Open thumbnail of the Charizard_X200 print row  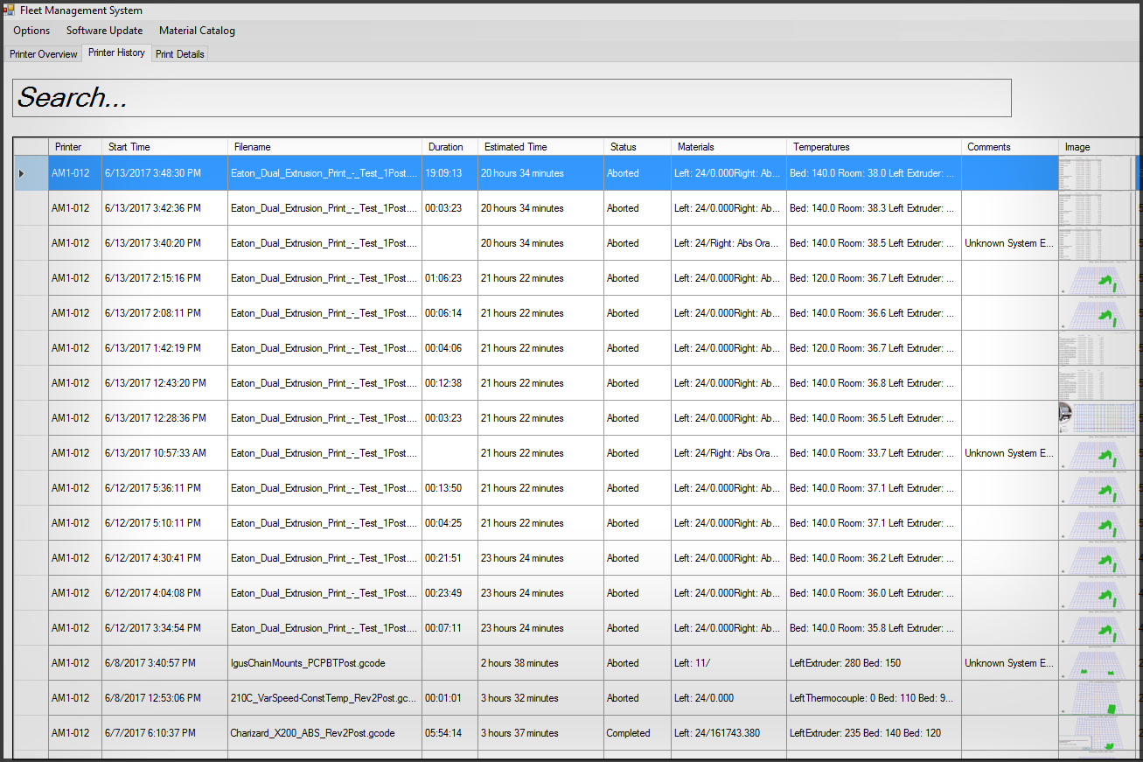(1098, 733)
